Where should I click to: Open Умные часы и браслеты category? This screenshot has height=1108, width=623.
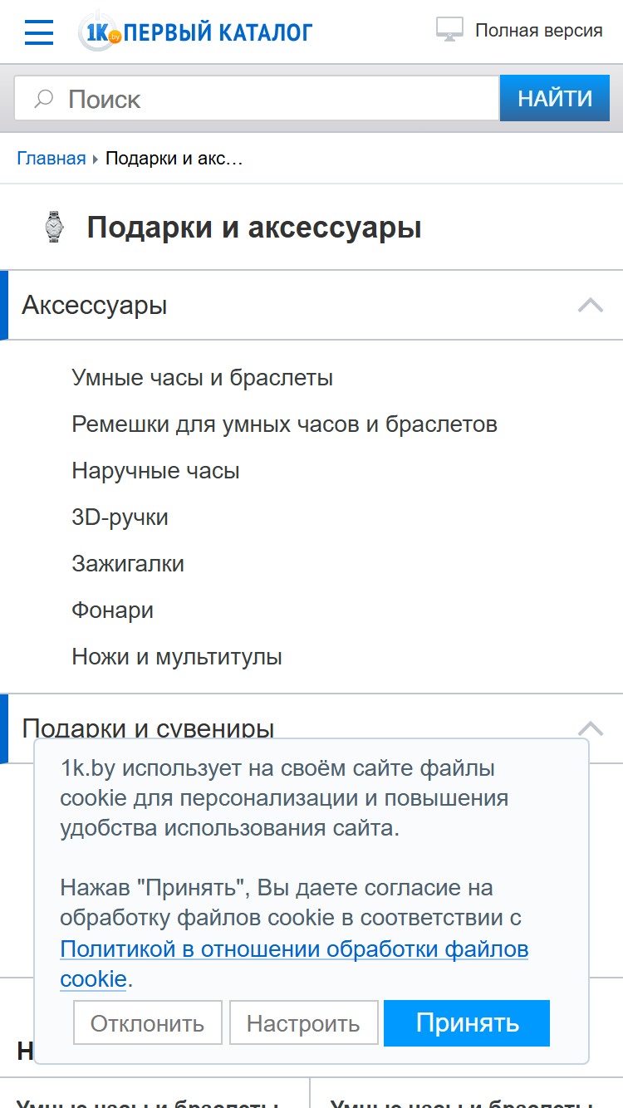pyautogui.click(x=202, y=378)
